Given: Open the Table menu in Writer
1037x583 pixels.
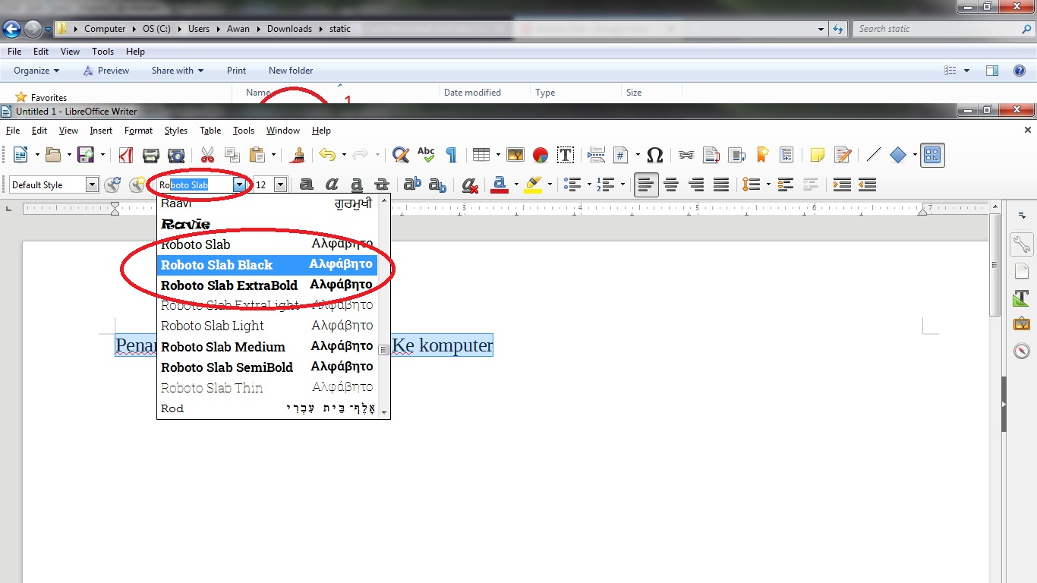Looking at the screenshot, I should [x=210, y=131].
